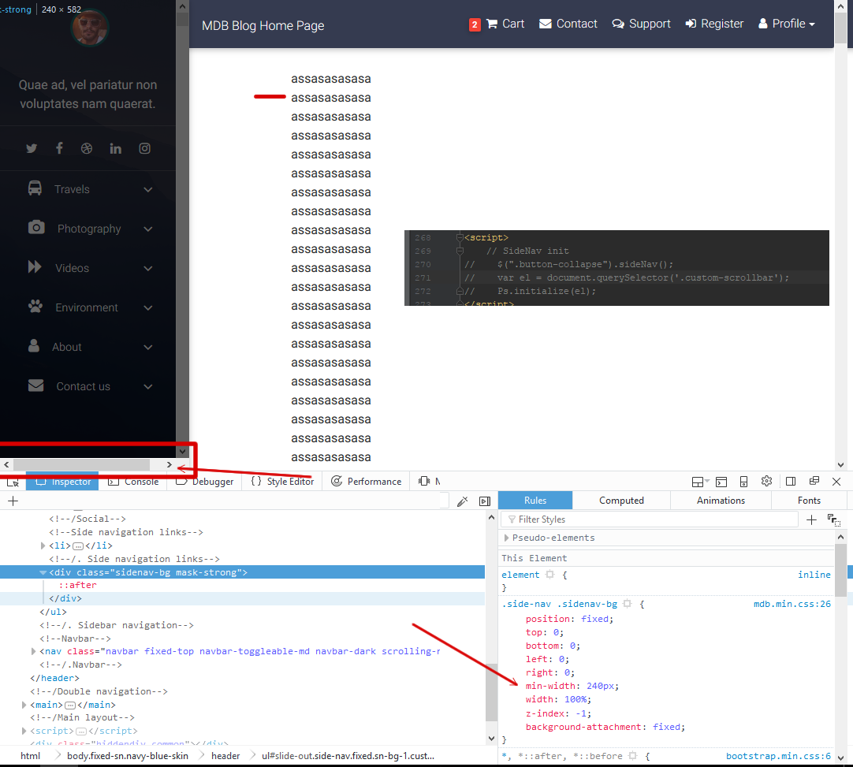Open the Computed styles tab
Viewport: 853px width, 767px height.
click(x=621, y=501)
